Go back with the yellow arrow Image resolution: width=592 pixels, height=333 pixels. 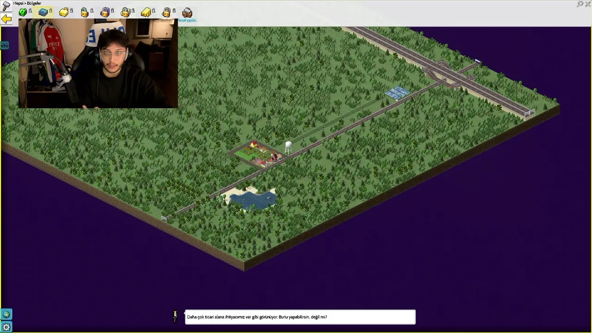point(6,19)
